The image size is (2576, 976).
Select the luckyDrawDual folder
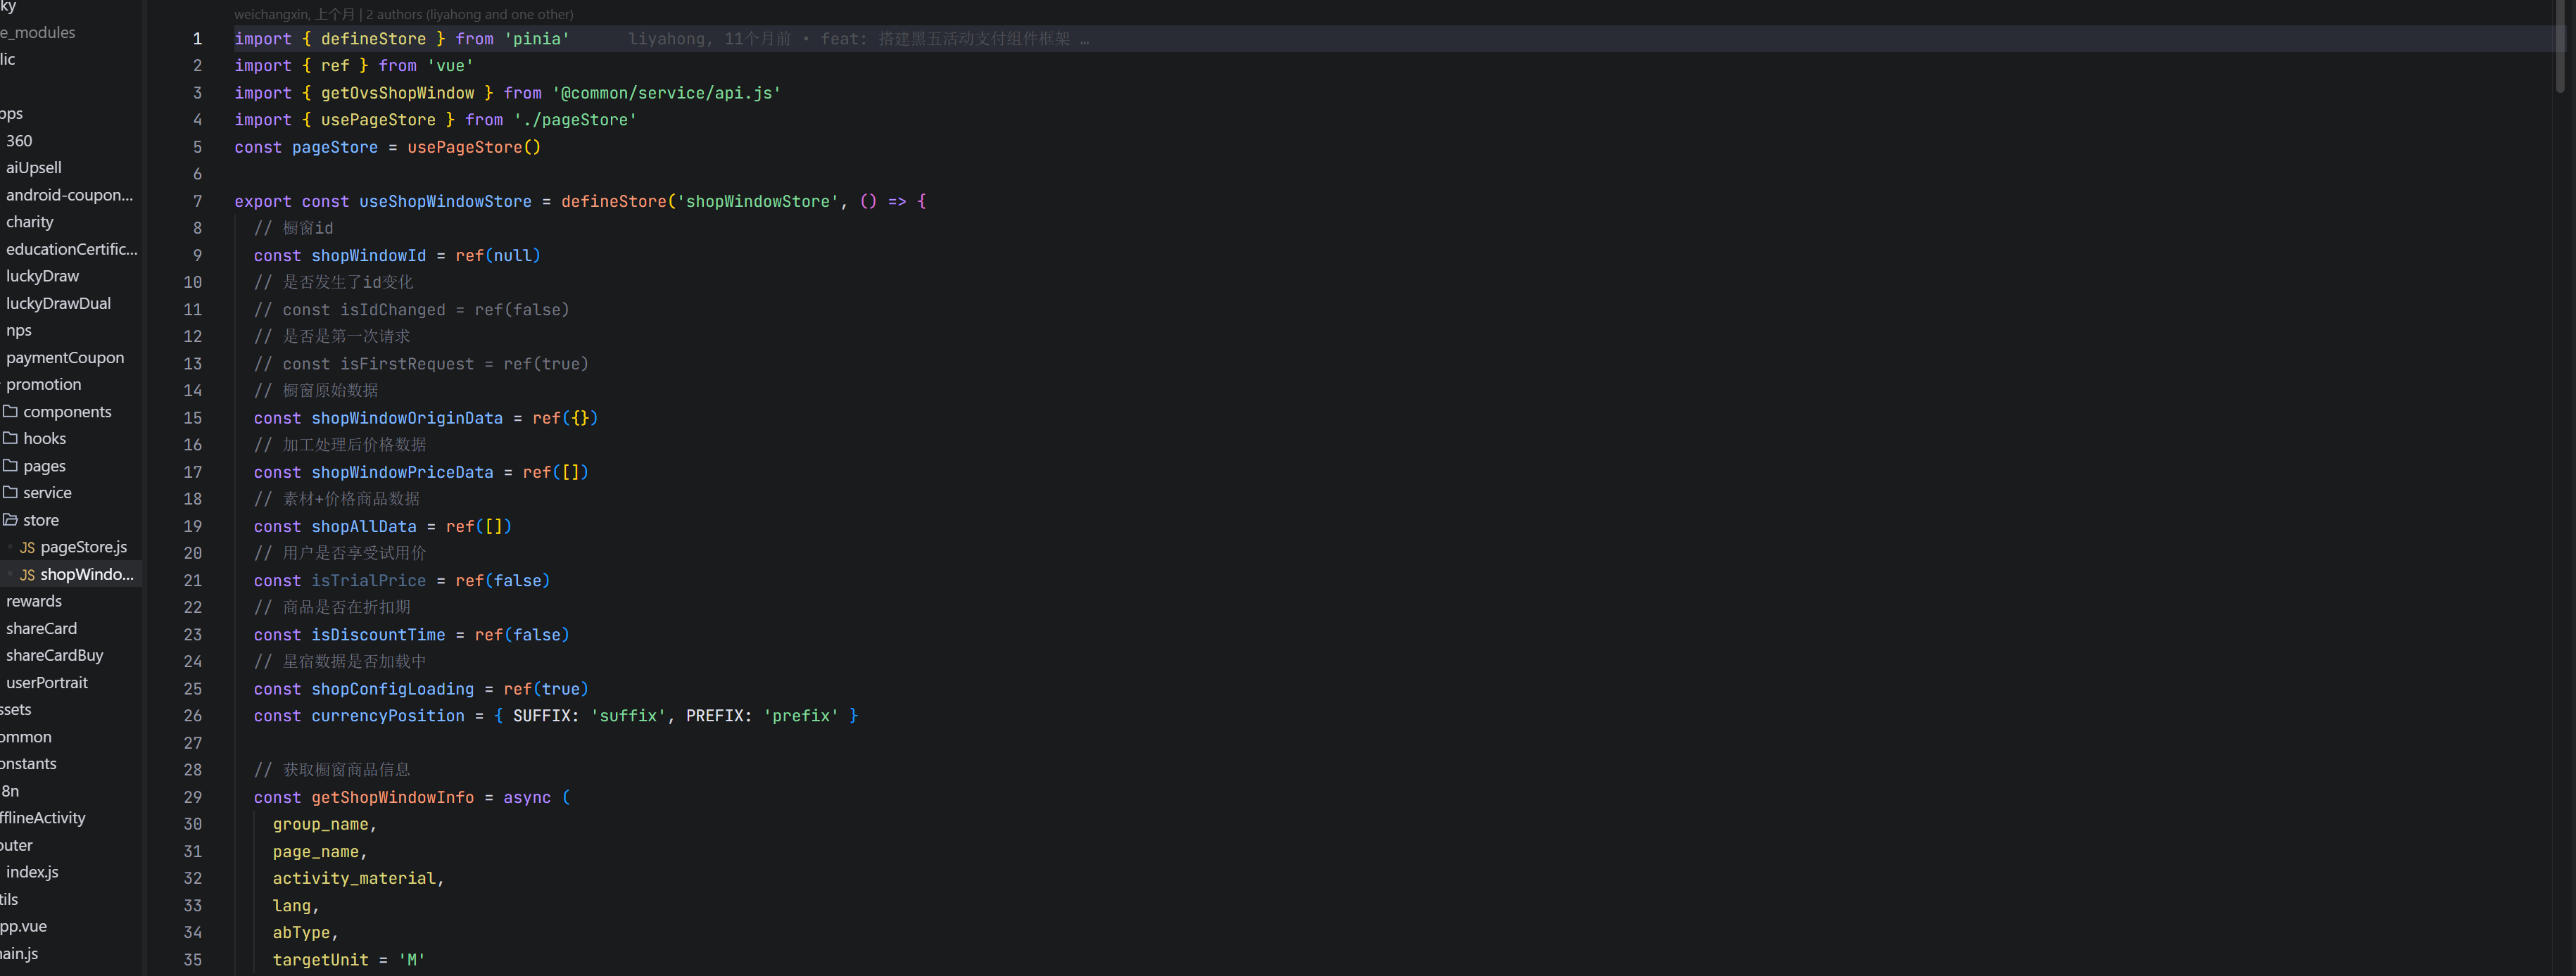tap(58, 303)
